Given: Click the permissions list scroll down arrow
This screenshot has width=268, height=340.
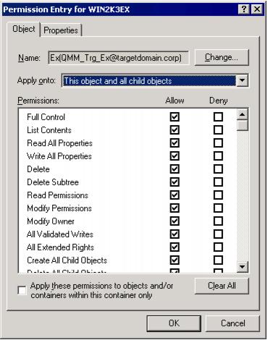Looking at the screenshot, I should coord(243,267).
